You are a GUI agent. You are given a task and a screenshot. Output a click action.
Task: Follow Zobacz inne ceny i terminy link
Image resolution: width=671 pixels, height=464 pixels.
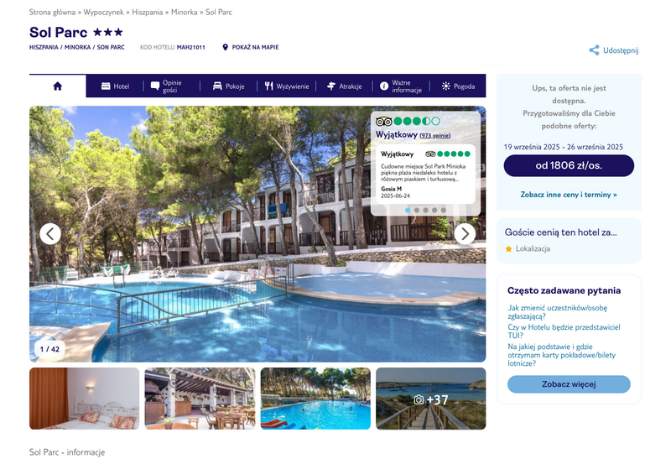coord(569,195)
